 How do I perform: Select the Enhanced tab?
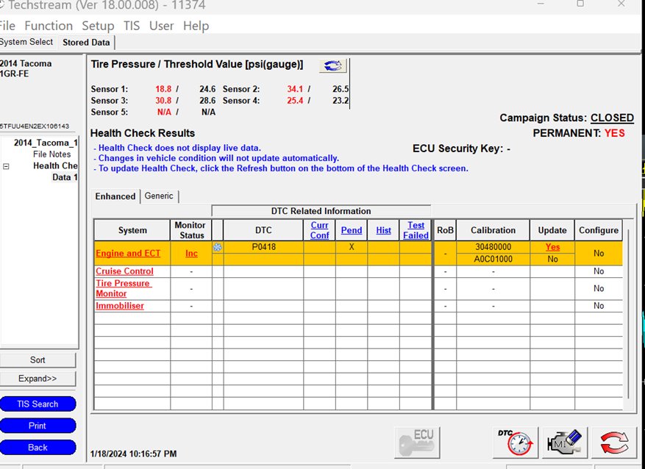coord(115,196)
